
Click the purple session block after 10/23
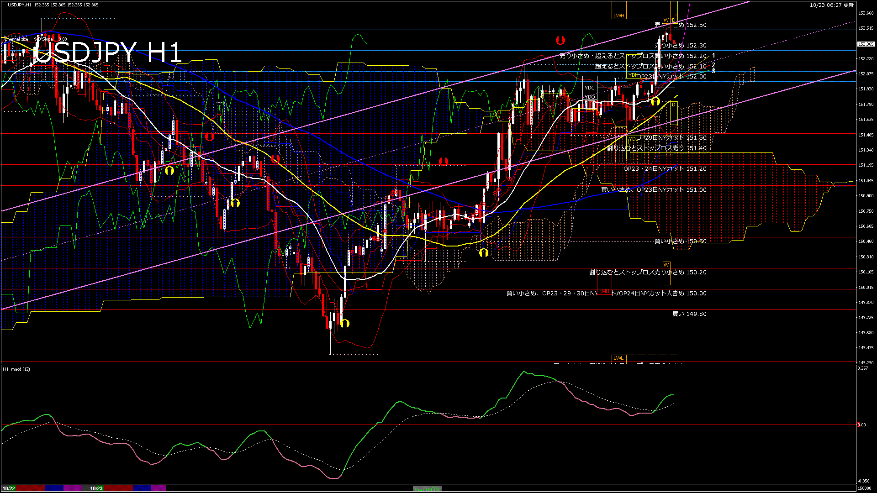(x=158, y=488)
